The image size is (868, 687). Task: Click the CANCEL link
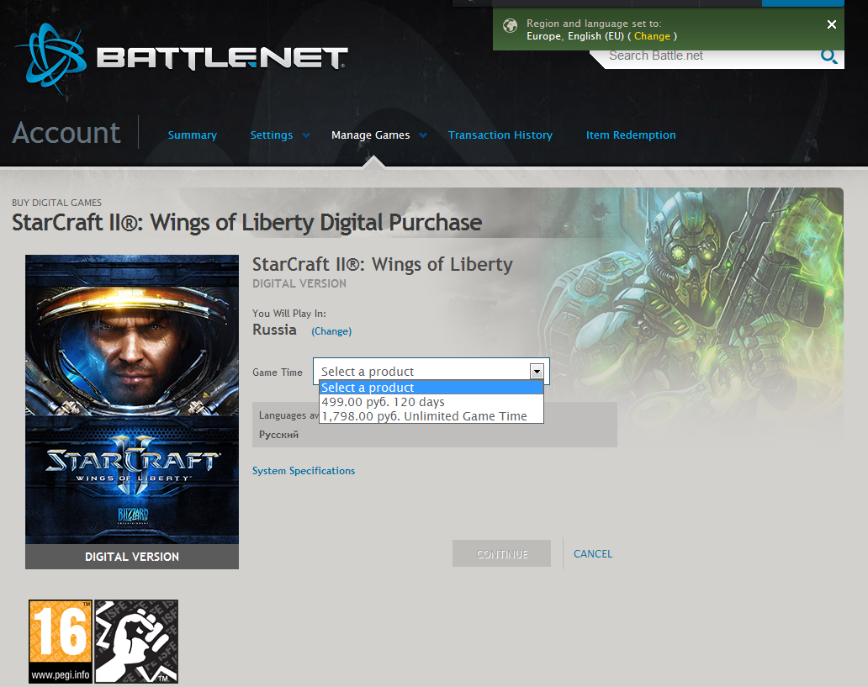[593, 553]
